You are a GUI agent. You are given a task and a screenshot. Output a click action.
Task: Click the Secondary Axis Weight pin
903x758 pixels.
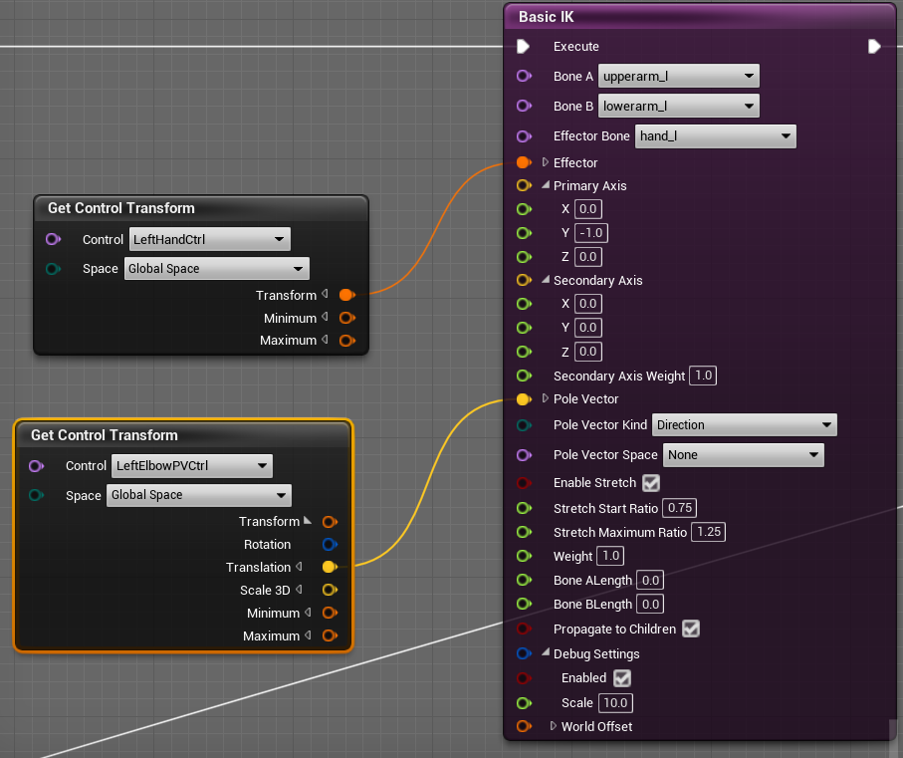(524, 377)
